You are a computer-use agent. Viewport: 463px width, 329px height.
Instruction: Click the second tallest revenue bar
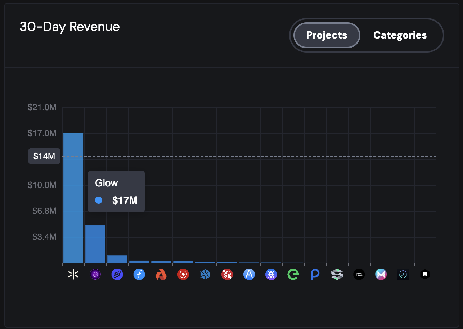pyautogui.click(x=95, y=244)
